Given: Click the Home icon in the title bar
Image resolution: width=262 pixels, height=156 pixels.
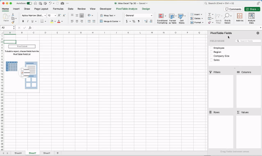Looking at the screenshot, I should tap(36, 3).
